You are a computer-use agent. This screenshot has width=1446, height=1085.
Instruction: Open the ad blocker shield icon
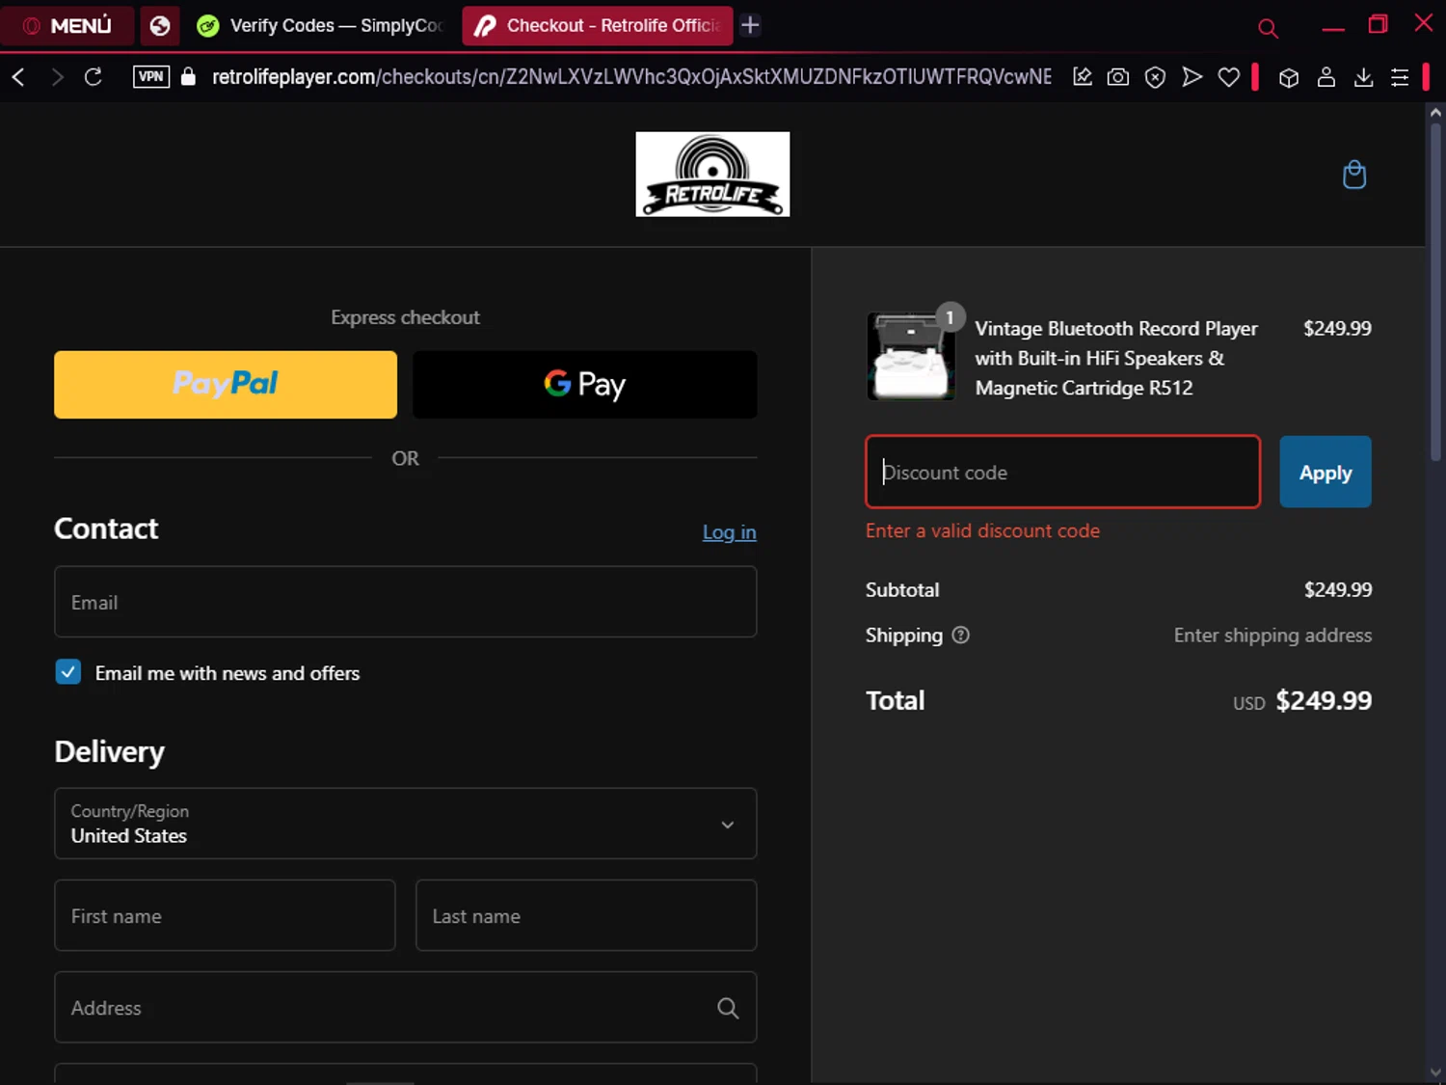click(1155, 77)
